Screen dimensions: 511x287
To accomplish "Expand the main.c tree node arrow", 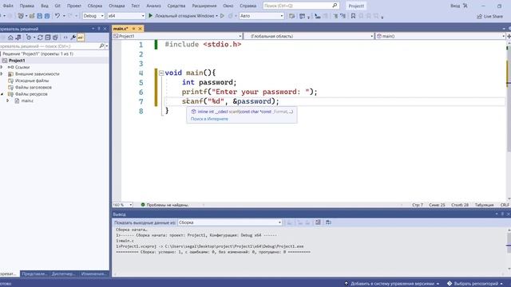I will (8, 101).
